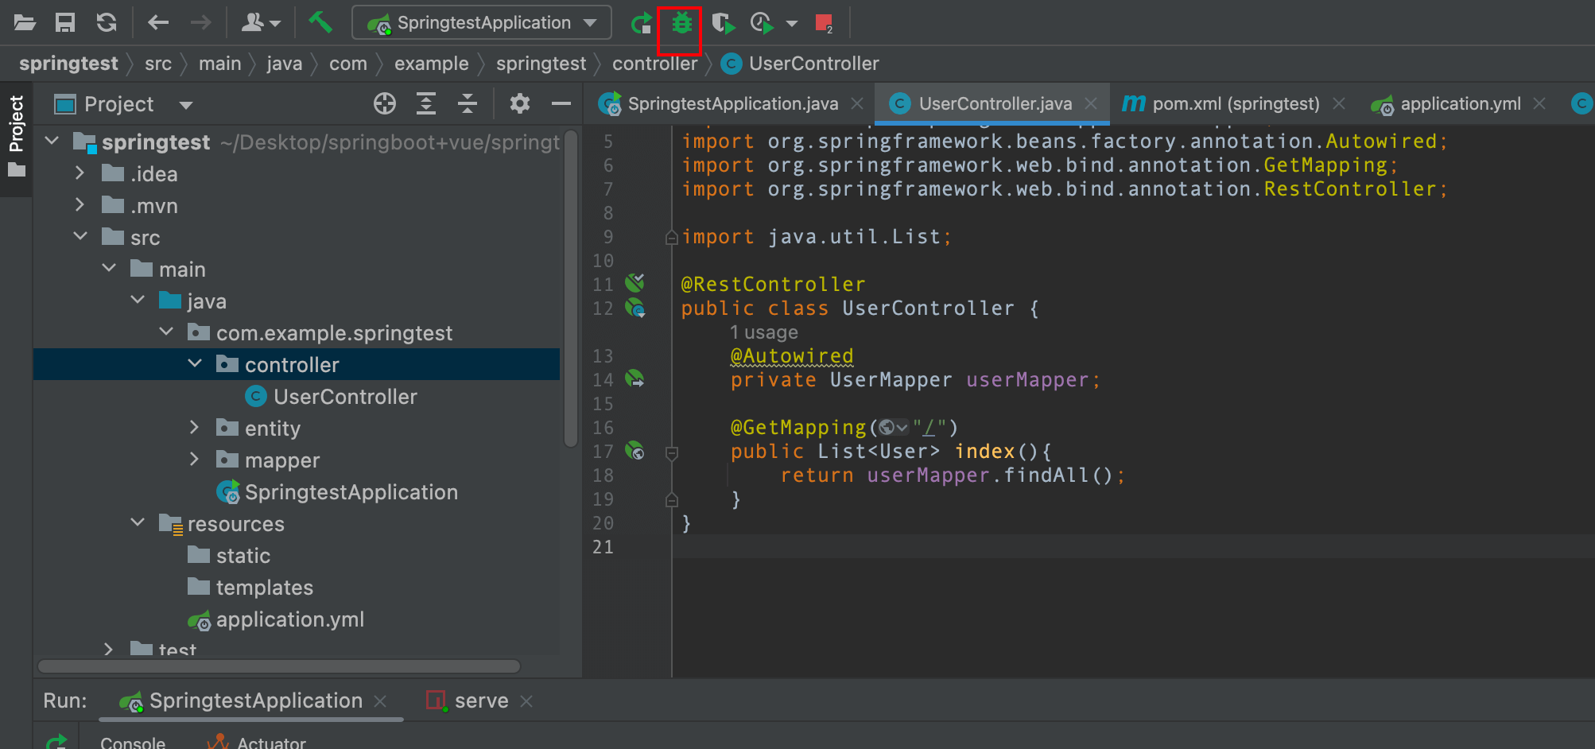Screen dimensions: 1595x749
Task: Collapse the controller package arrow
Action: click(195, 363)
